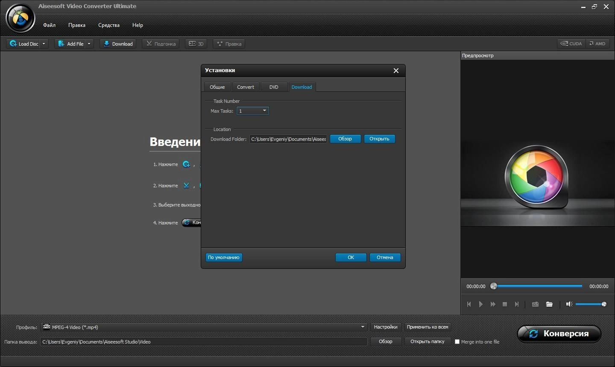Click the По умолчанию button
Image resolution: width=615 pixels, height=367 pixels.
pyautogui.click(x=224, y=257)
